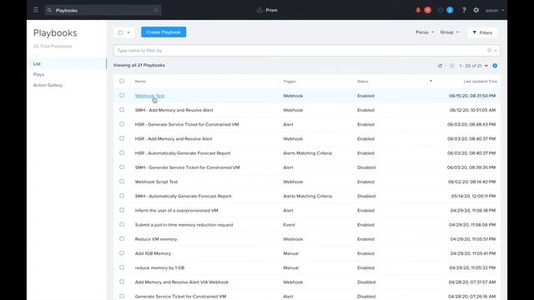The image size is (534, 300).
Task: Click the Playbooks search box
Action: [x=103, y=10]
